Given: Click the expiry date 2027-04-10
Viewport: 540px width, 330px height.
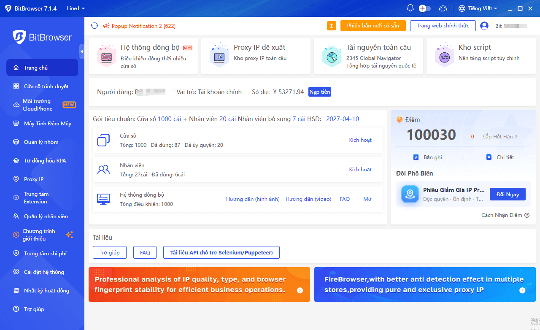Looking at the screenshot, I should click(343, 119).
